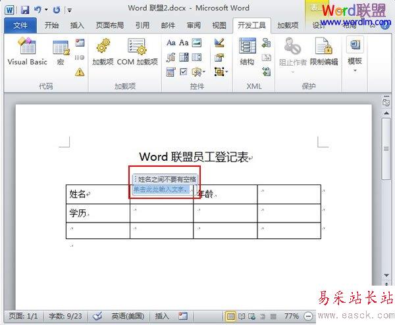Click the Record Macro icon

[x=80, y=43]
